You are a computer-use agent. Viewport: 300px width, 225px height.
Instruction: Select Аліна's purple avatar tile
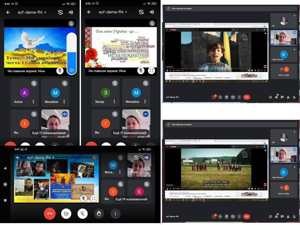point(24,93)
